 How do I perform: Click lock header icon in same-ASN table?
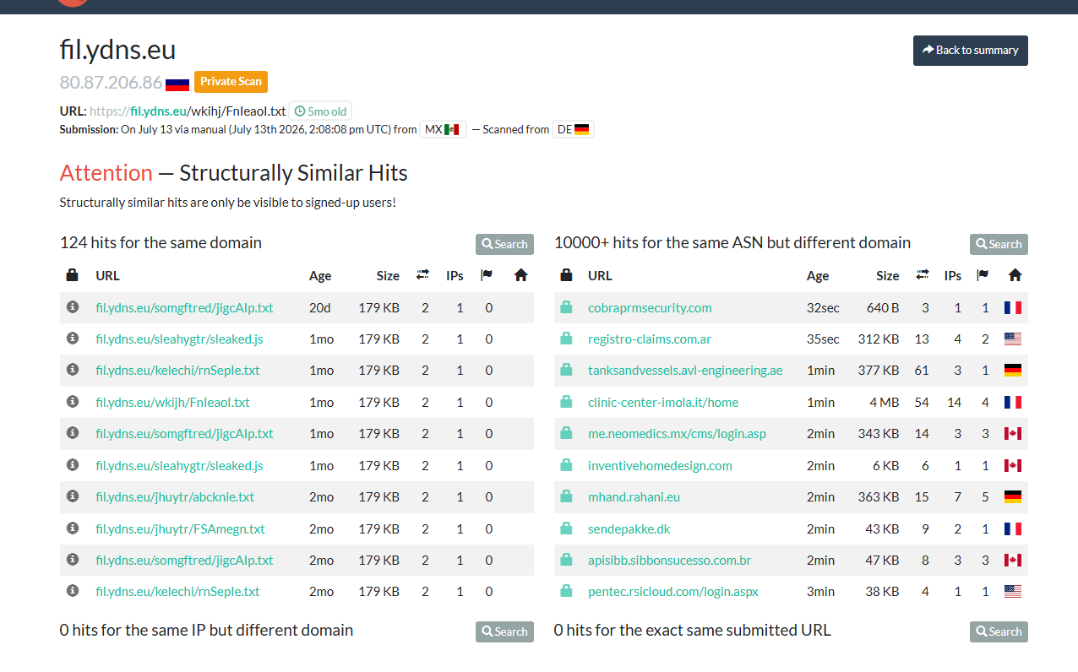566,275
